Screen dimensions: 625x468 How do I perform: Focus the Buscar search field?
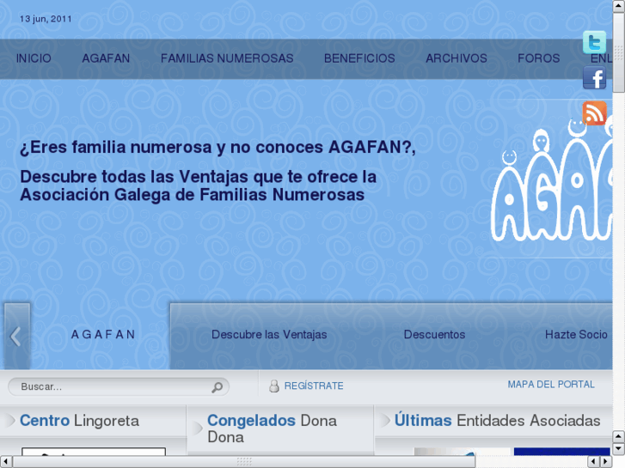pyautogui.click(x=119, y=386)
